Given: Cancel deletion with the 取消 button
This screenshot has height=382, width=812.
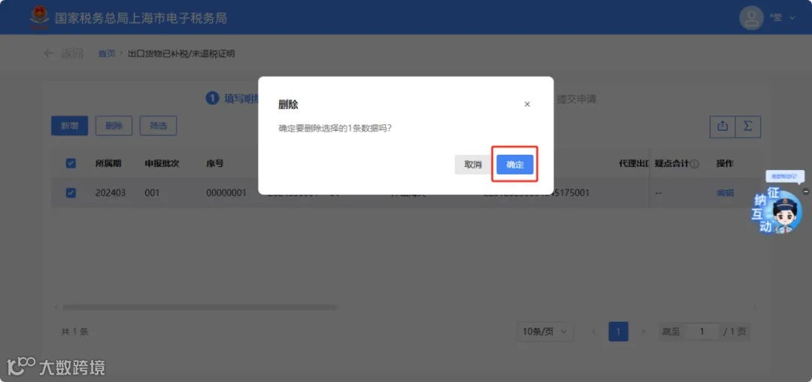Looking at the screenshot, I should pyautogui.click(x=473, y=165).
